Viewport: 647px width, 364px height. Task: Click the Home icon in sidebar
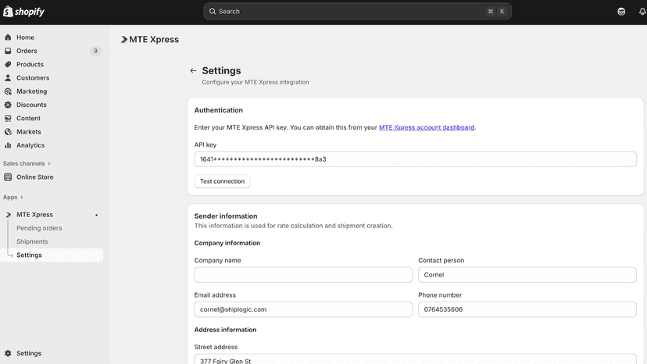click(x=8, y=37)
